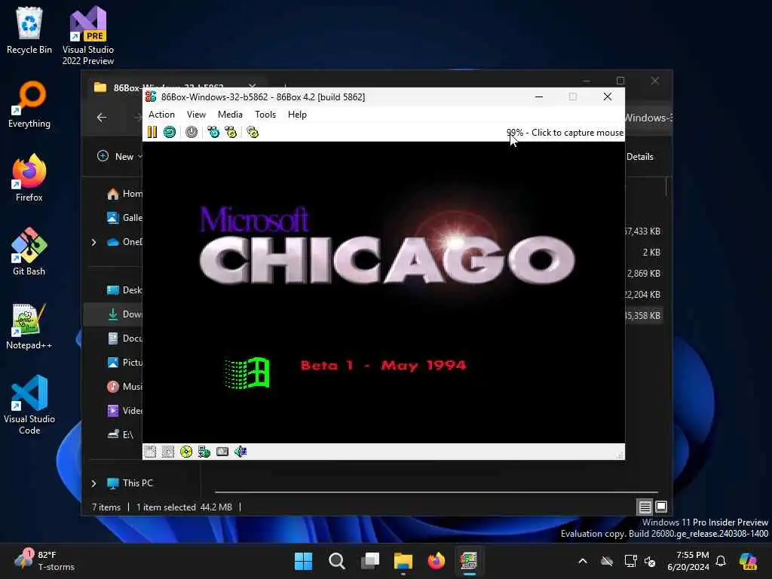Show hidden system tray icons chevron
The height and width of the screenshot is (579, 772).
583,561
